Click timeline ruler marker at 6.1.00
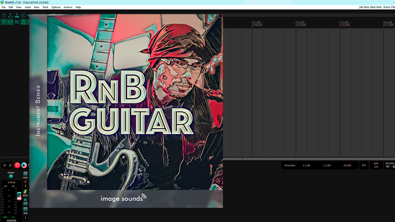This screenshot has height=222, width=395. coord(300,22)
